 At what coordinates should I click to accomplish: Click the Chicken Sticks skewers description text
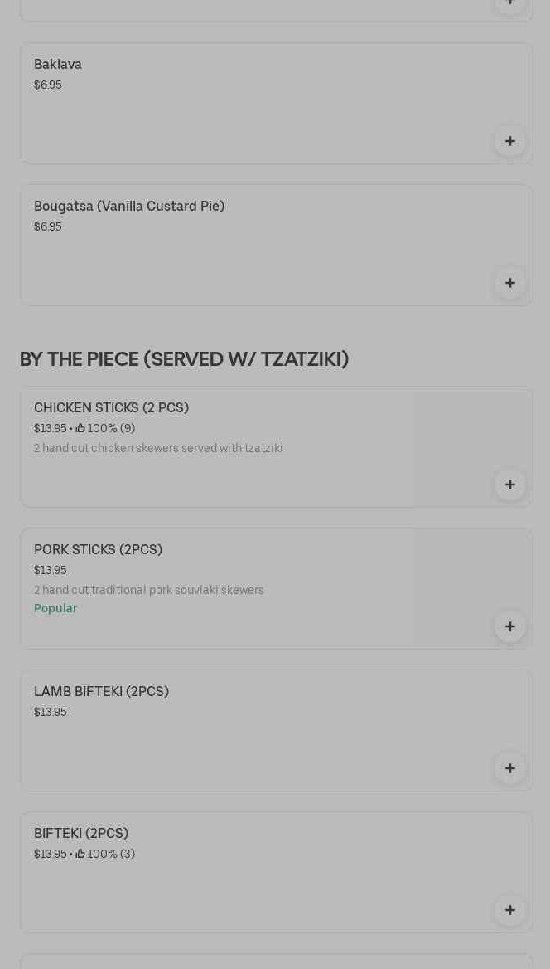(x=158, y=449)
